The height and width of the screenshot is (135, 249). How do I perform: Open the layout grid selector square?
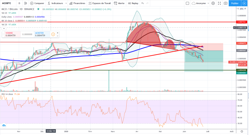pos(187,3)
